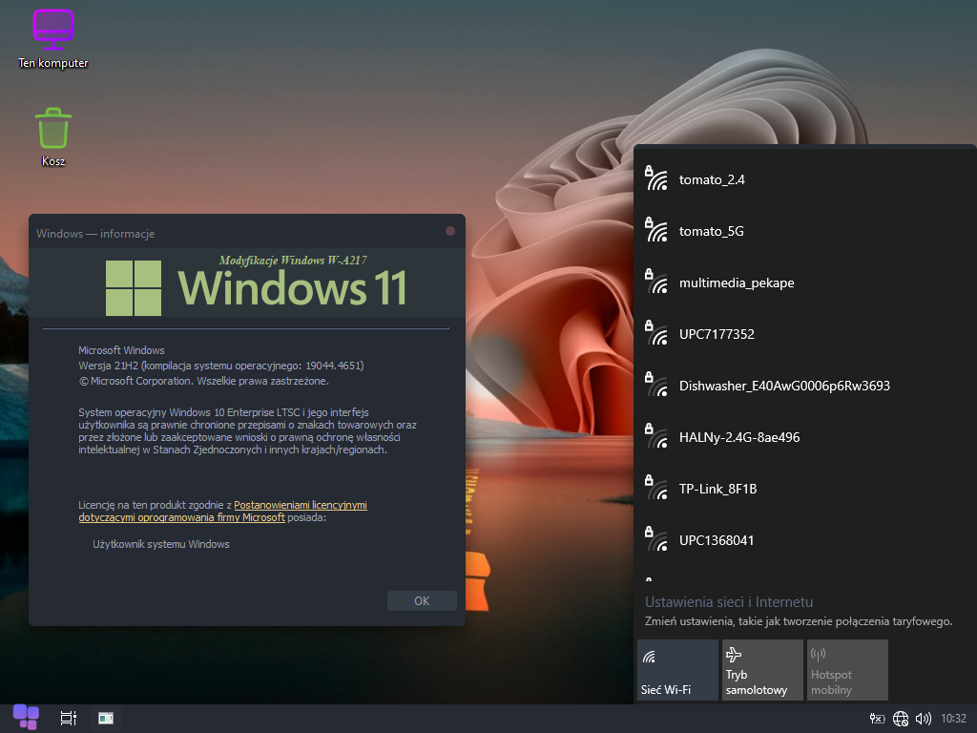This screenshot has height=733, width=977.
Task: Open the Start menu on the taskbar
Action: click(26, 718)
